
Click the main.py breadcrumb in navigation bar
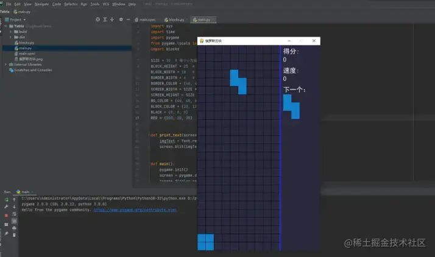[x=22, y=12]
